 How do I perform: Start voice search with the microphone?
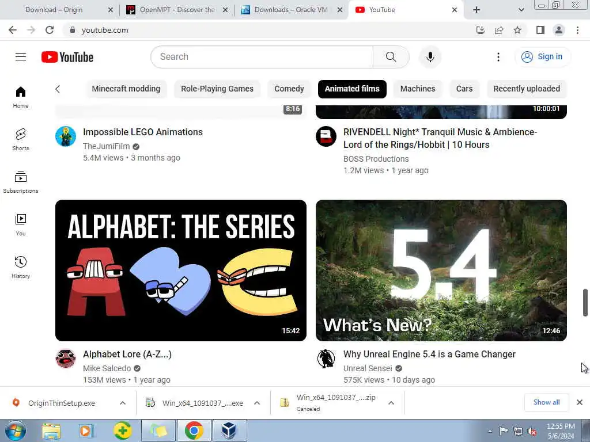coord(430,57)
